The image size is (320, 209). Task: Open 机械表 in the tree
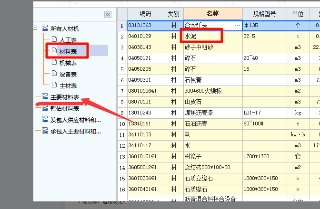point(68,63)
